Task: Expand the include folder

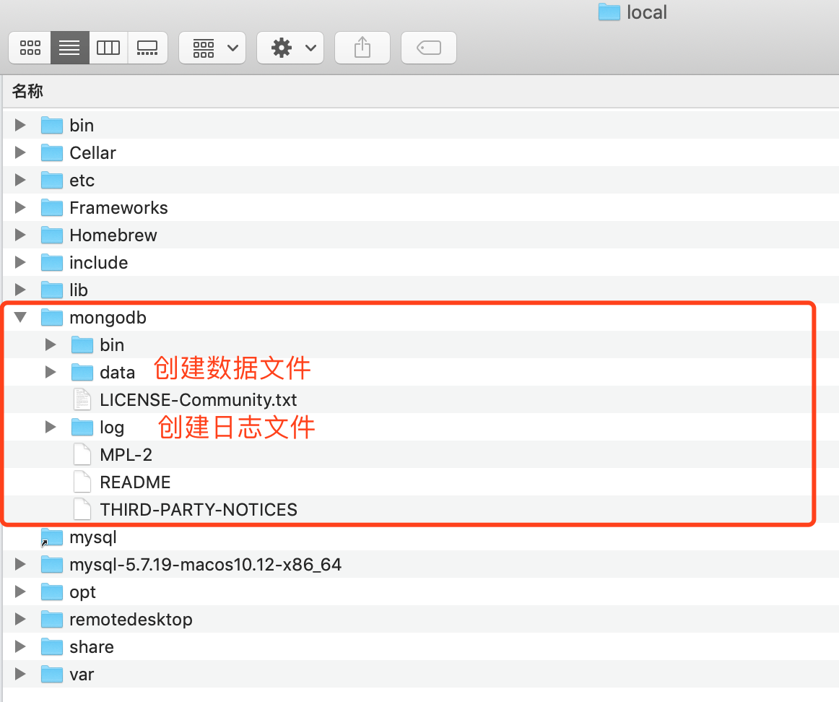Action: [x=20, y=262]
